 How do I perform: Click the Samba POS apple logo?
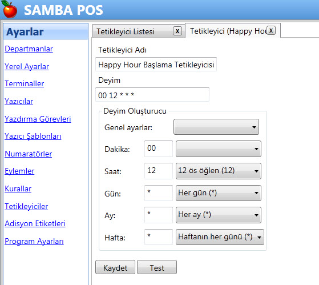click(x=9, y=9)
